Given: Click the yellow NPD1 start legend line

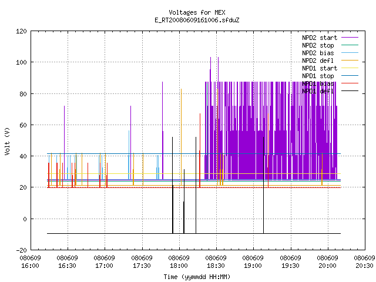Looking at the screenshot, I should [x=350, y=68].
